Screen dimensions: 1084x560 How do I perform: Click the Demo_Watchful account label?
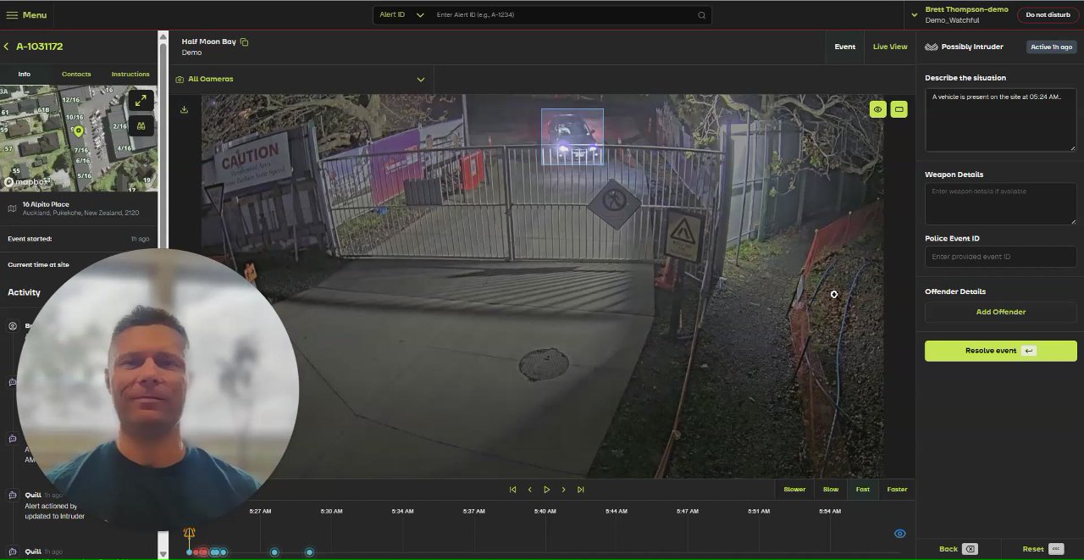tap(952, 20)
